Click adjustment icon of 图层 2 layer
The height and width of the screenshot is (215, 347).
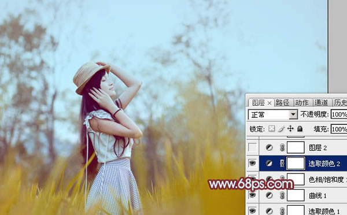click(x=269, y=147)
